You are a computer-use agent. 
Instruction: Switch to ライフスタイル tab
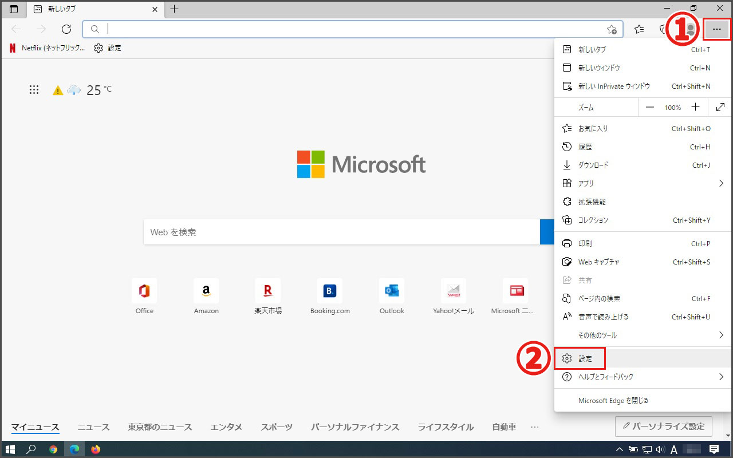[446, 427]
